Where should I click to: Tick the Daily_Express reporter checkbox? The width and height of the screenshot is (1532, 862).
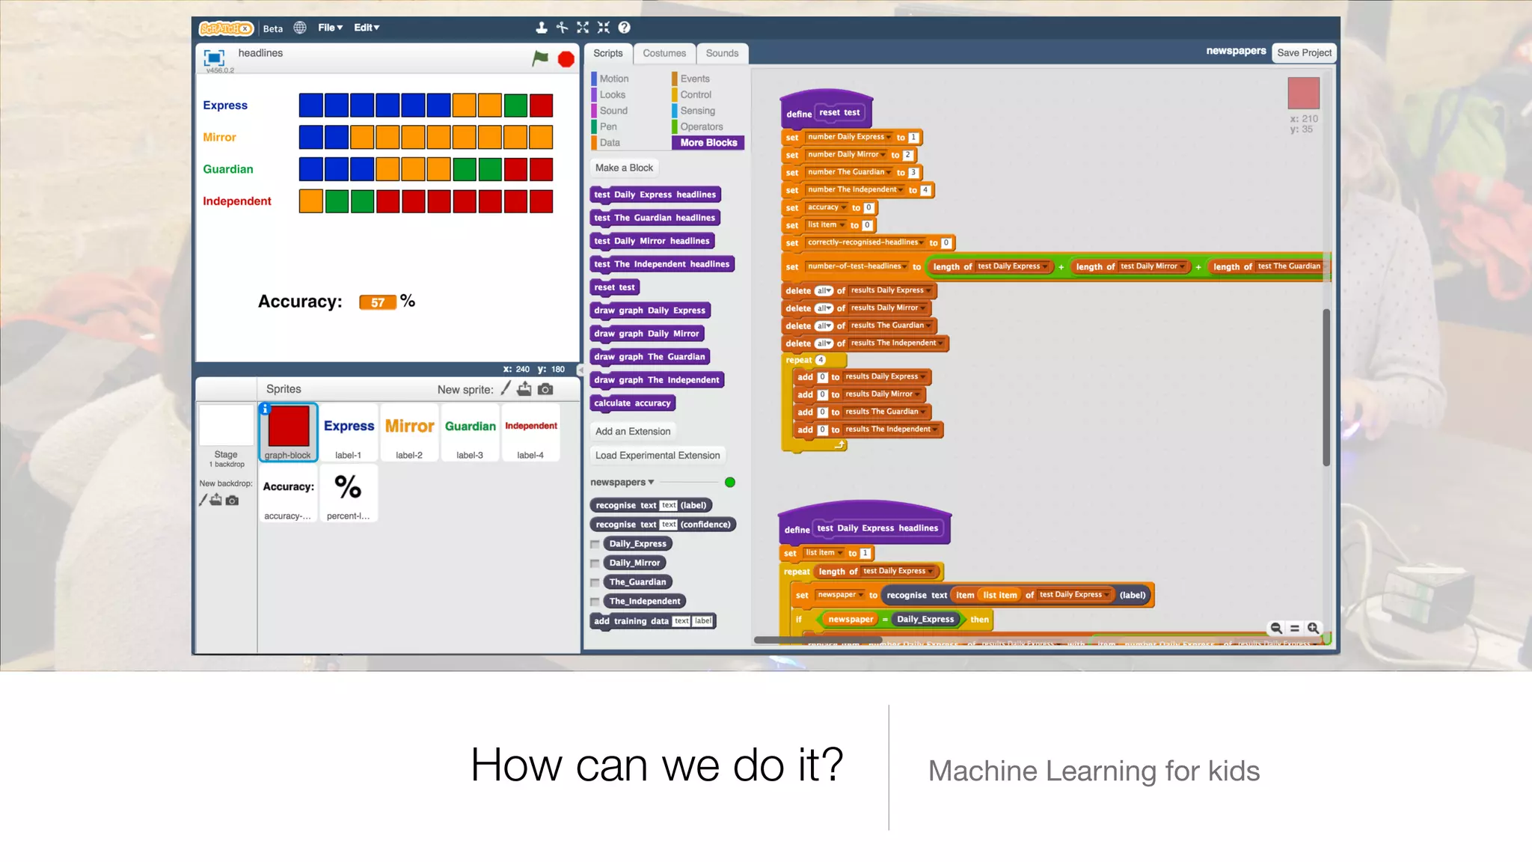595,545
